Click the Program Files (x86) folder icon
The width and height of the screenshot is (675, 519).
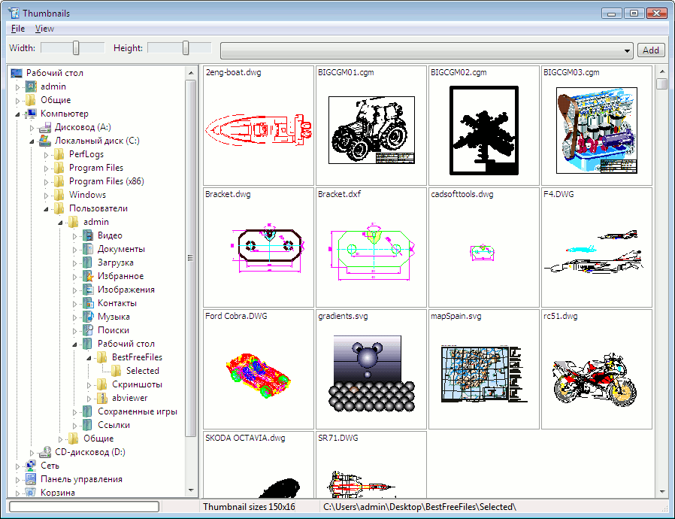[59, 181]
